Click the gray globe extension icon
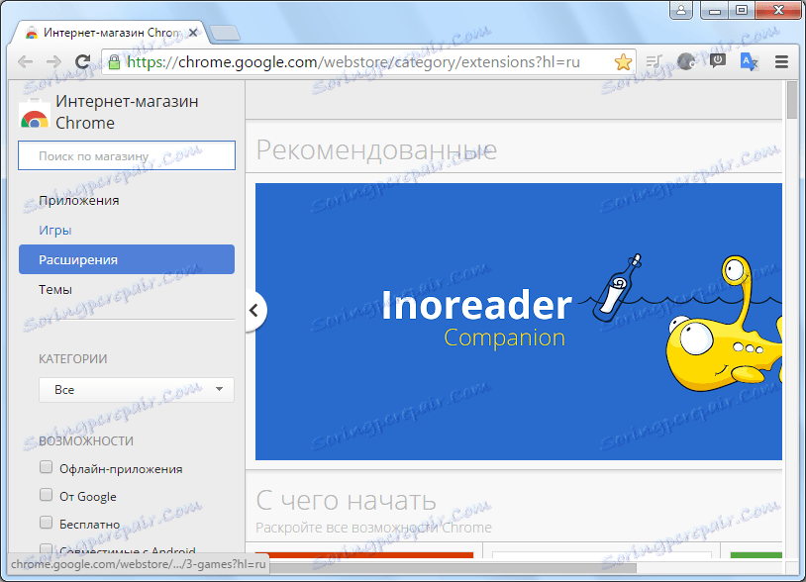 pyautogui.click(x=686, y=62)
